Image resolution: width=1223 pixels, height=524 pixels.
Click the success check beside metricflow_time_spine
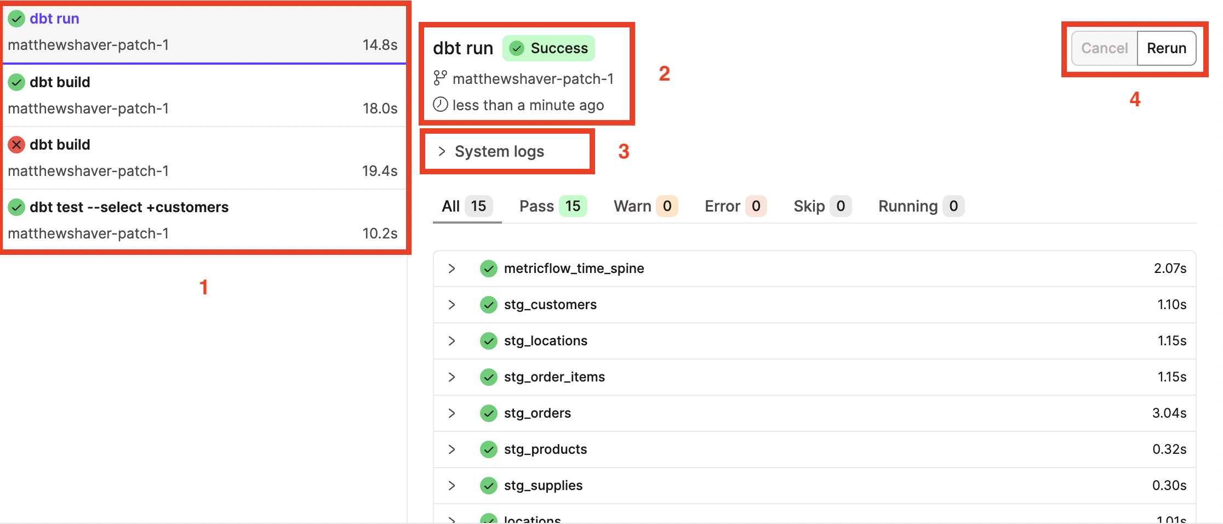pyautogui.click(x=488, y=268)
